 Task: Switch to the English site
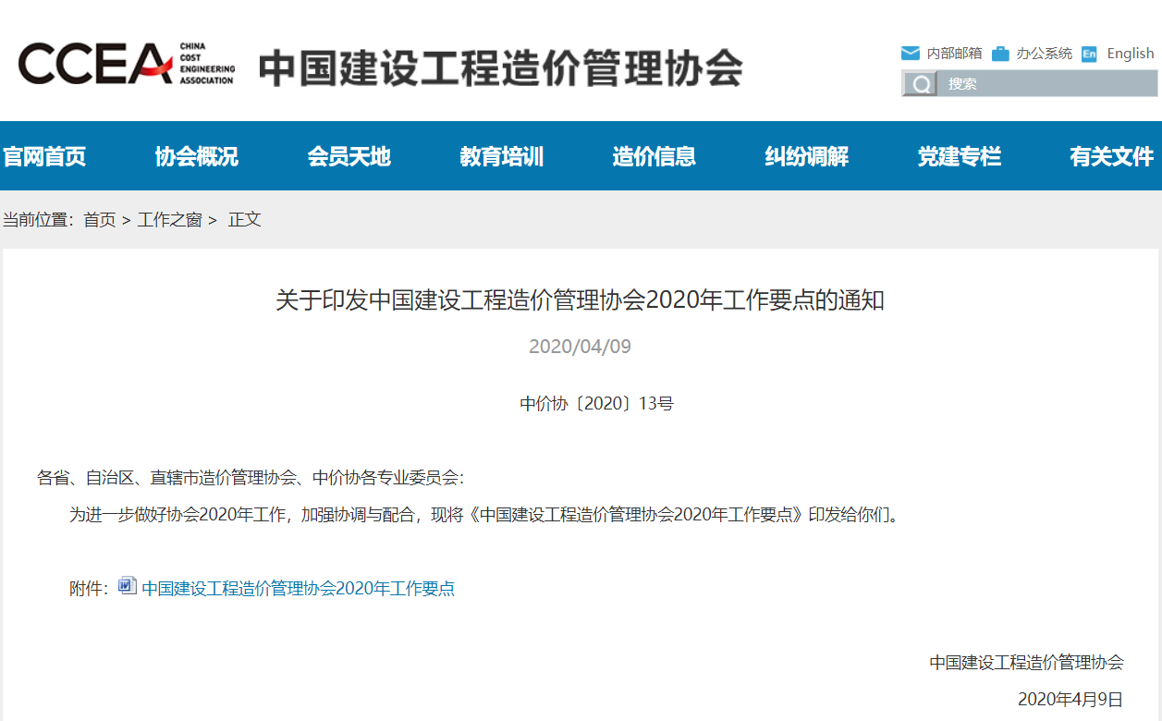(1131, 53)
